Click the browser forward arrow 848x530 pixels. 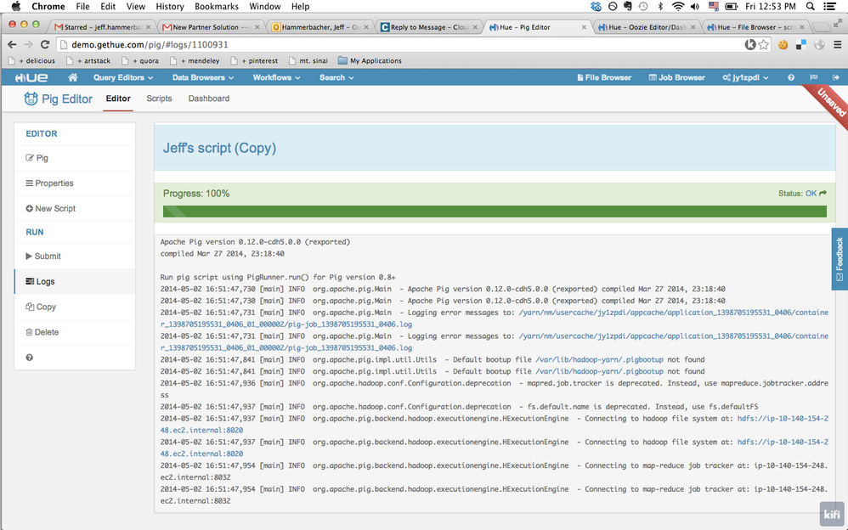point(29,44)
